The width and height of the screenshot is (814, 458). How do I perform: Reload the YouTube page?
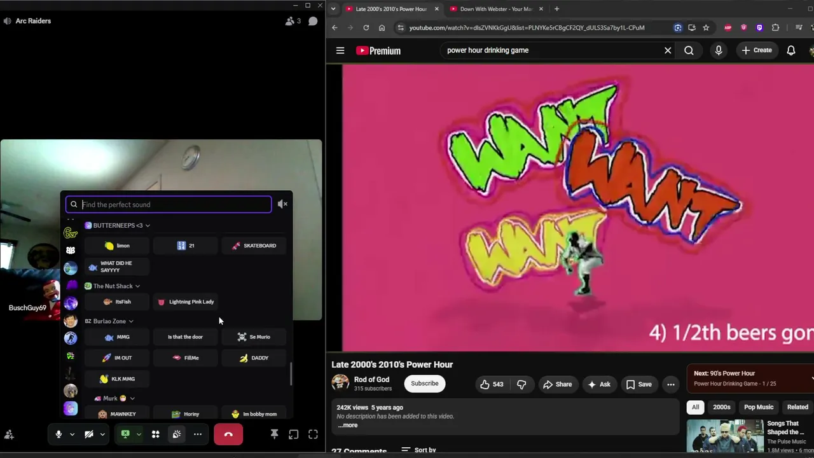click(x=366, y=28)
